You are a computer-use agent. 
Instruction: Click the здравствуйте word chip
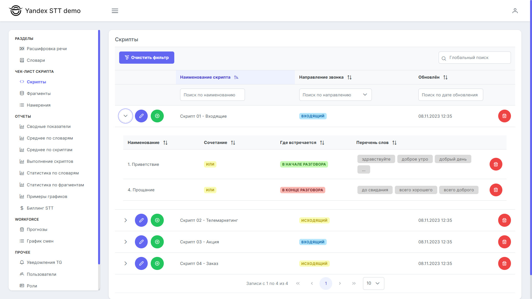tap(376, 159)
